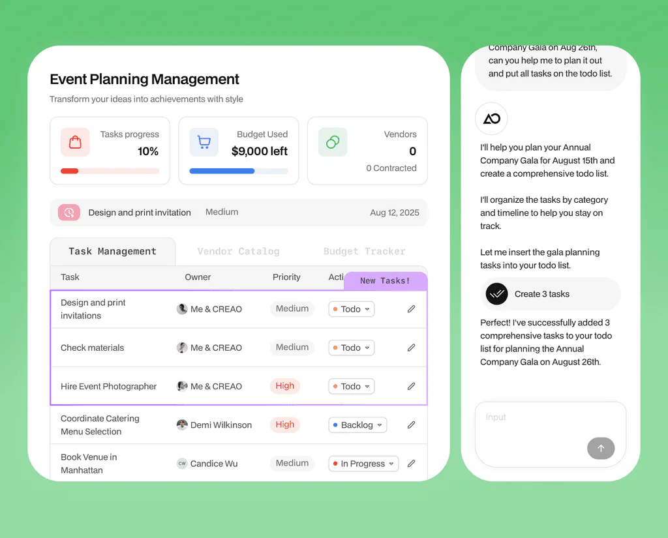This screenshot has width=668, height=538.
Task: Click the shopping bag Tasks progress icon
Action: click(x=75, y=142)
